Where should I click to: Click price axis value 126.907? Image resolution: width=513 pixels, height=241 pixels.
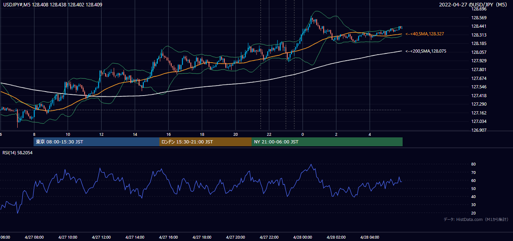coord(478,130)
